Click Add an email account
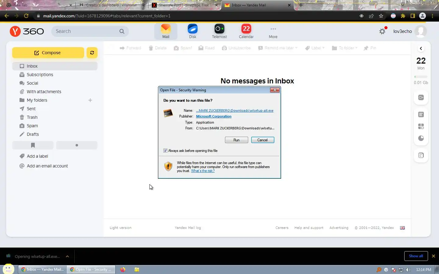The width and height of the screenshot is (439, 274). tap(44, 166)
